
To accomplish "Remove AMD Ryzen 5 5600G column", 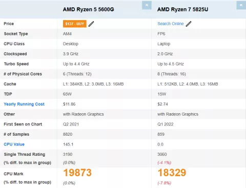I will [147, 5].
